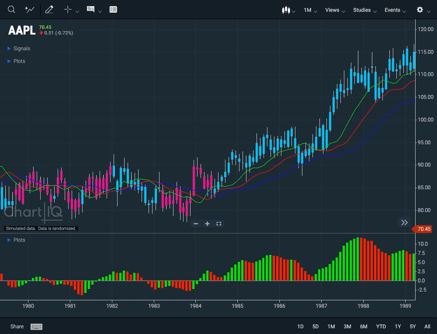Select the 5D range

[315, 327]
